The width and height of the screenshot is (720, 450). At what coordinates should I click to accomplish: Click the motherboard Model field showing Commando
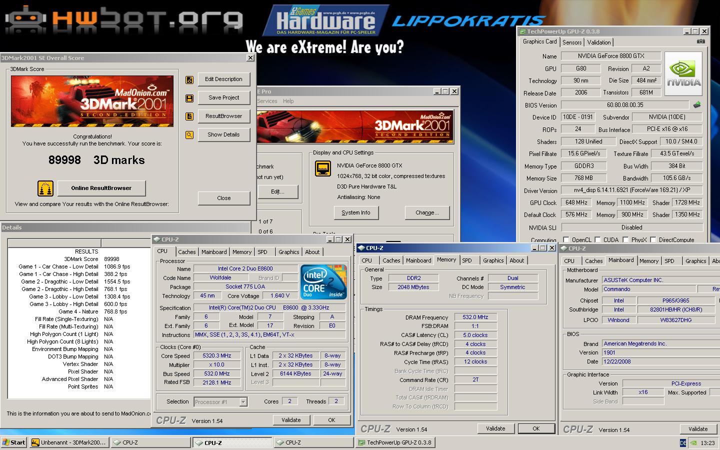pyautogui.click(x=648, y=289)
